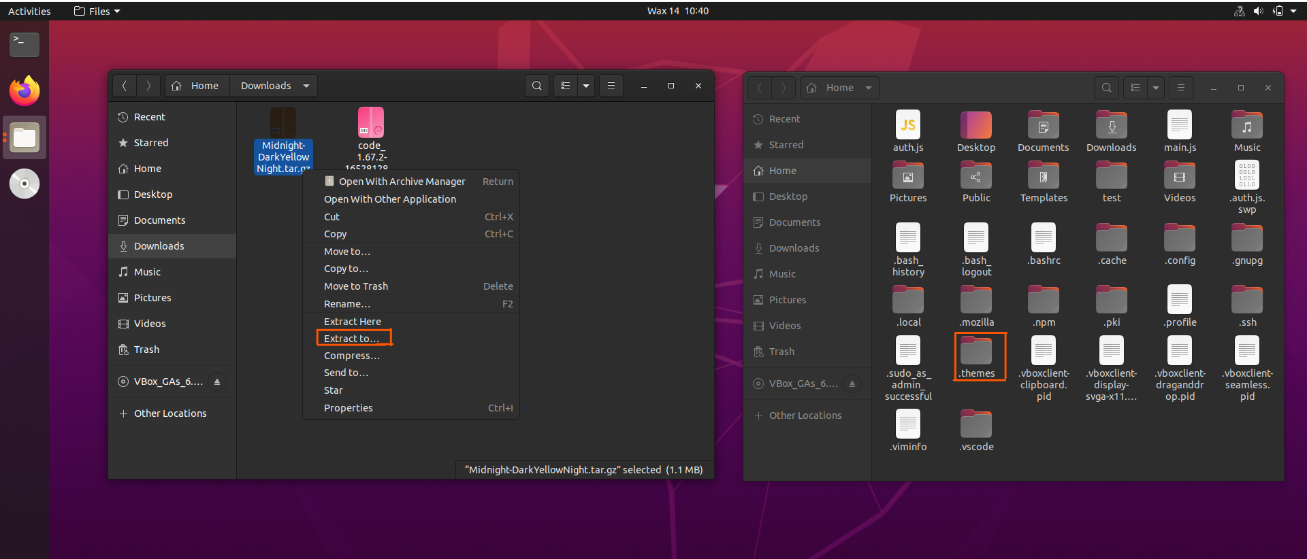Click 'Open With Archive Manager' menu entry
The image size is (1307, 559).
402,182
